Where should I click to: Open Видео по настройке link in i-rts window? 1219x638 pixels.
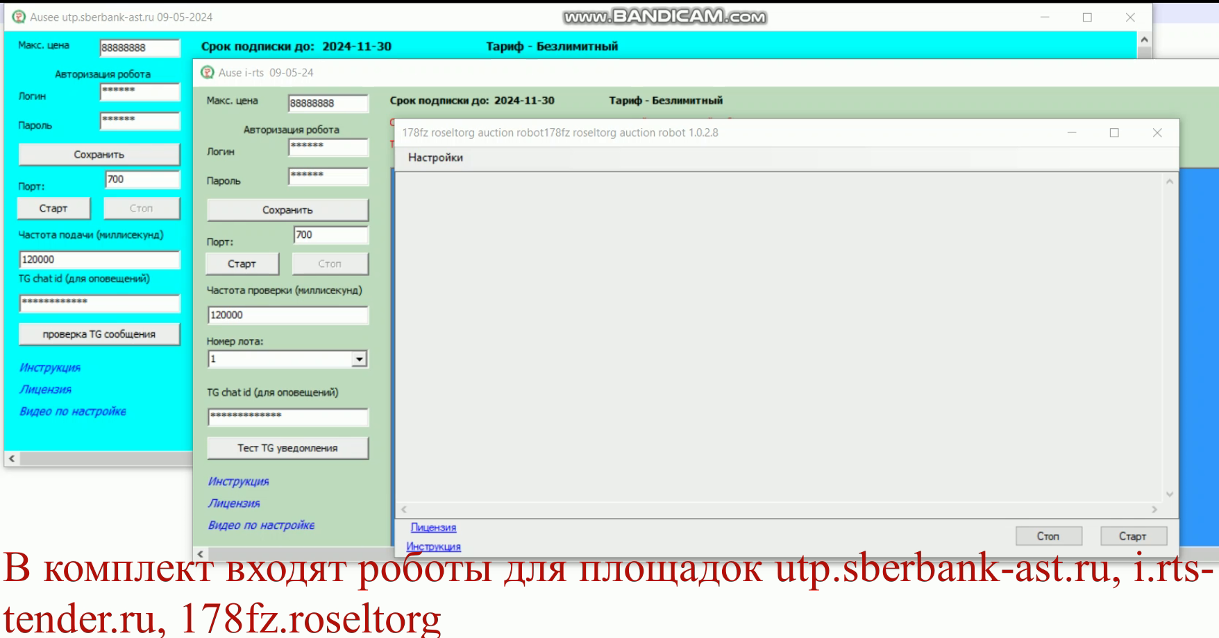pos(261,526)
